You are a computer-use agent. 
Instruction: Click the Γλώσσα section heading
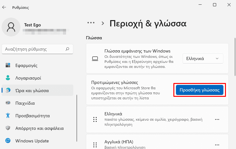94,38
